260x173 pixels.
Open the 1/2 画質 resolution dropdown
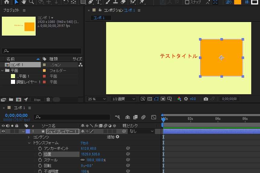(x=124, y=99)
